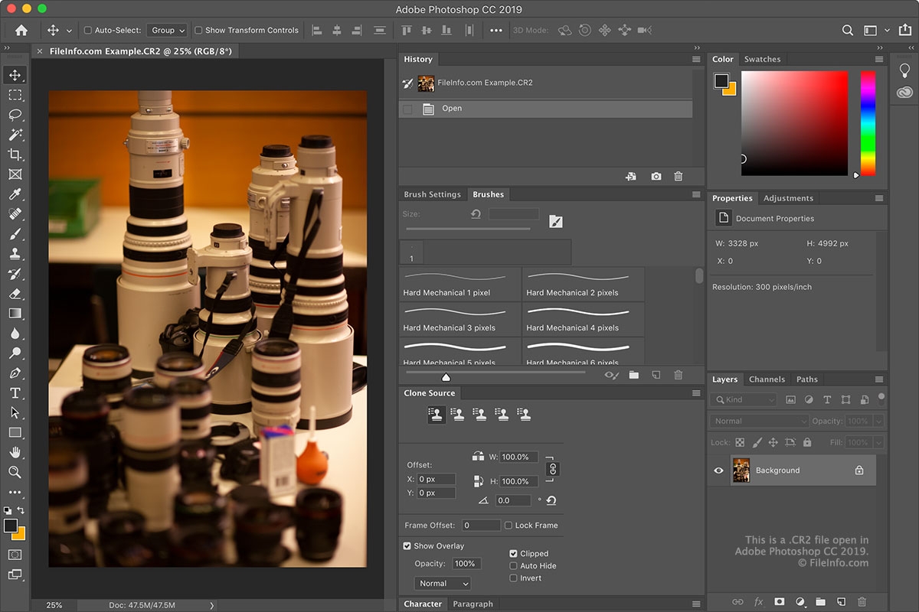Select the Horizontal Type tool
Image resolution: width=919 pixels, height=612 pixels.
[x=15, y=393]
